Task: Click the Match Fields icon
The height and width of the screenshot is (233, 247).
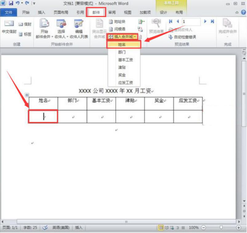Action: click(140, 29)
